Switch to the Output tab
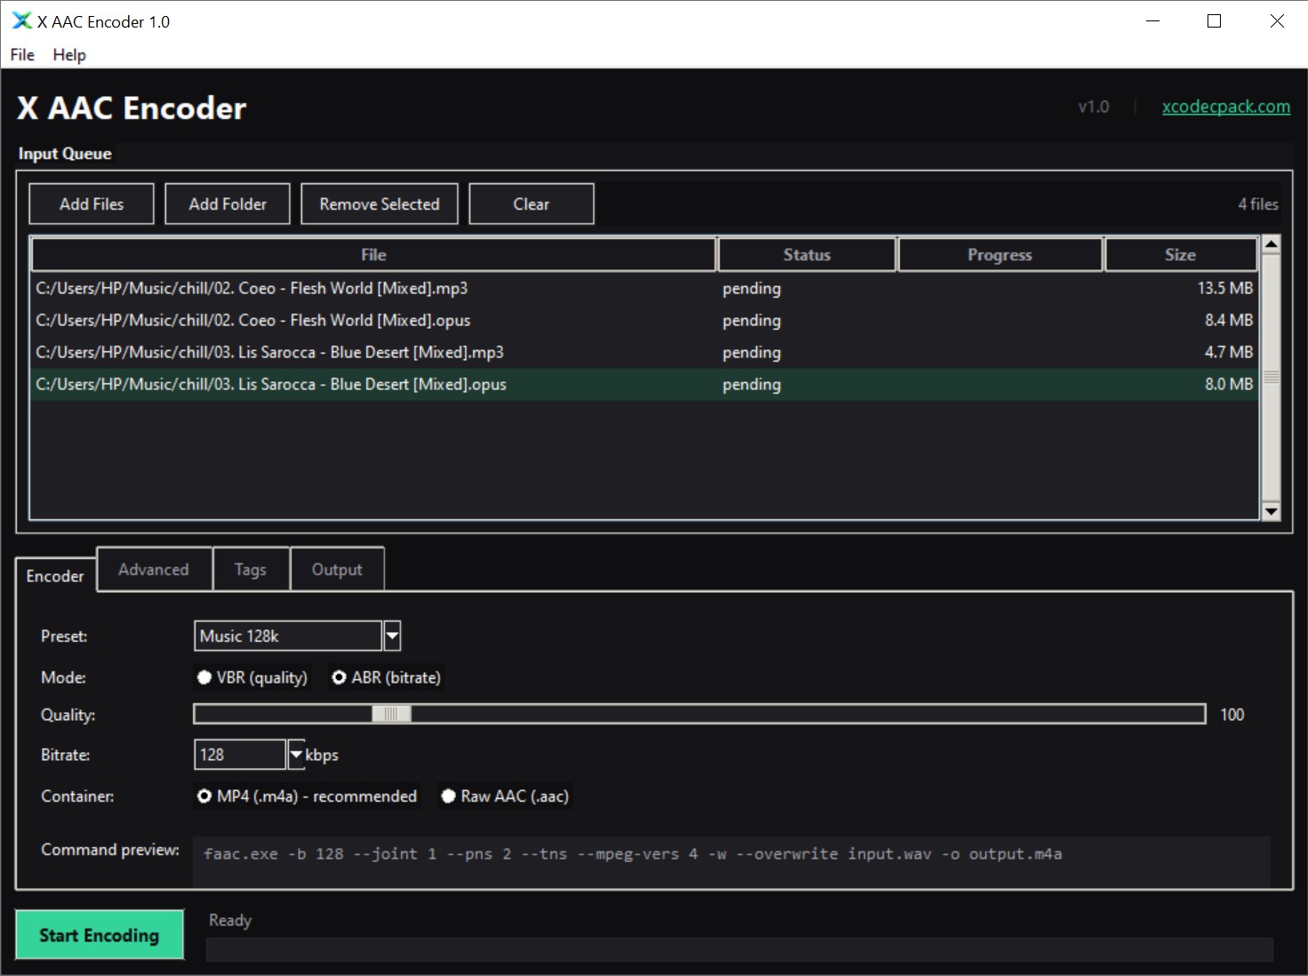Viewport: 1308px width, 976px height. (337, 570)
